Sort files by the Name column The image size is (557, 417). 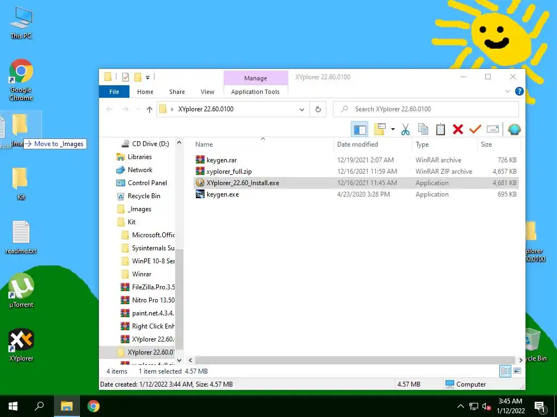204,144
